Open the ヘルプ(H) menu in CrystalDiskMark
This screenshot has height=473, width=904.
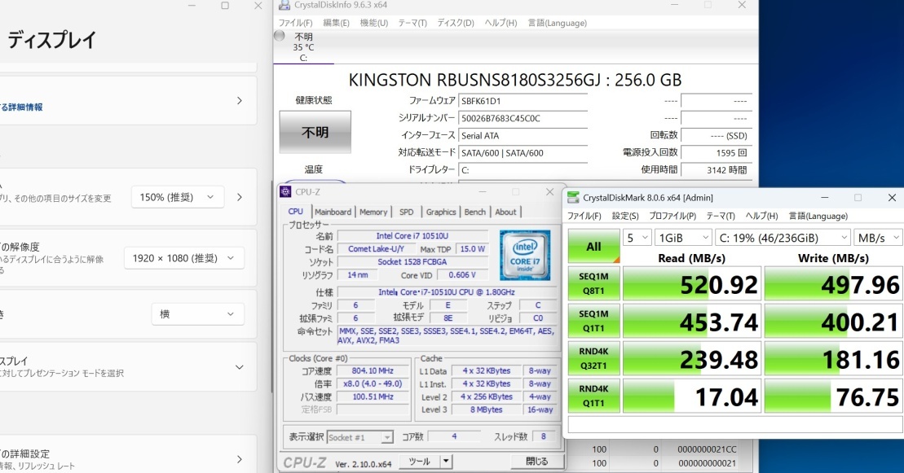point(761,216)
